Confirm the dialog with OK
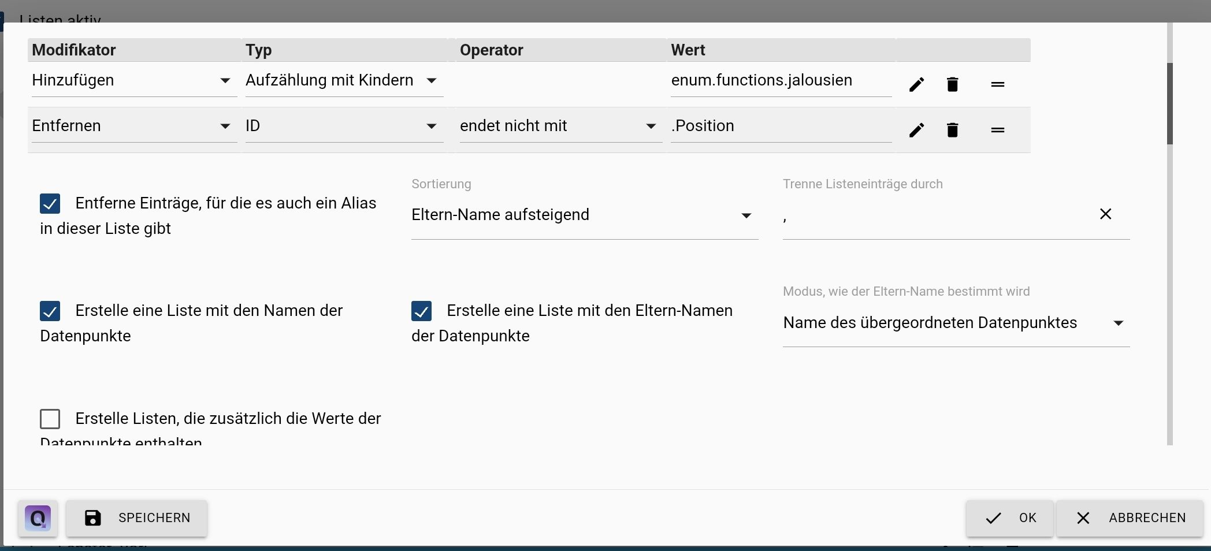Screen dimensions: 1211x551 pyautogui.click(x=1010, y=518)
